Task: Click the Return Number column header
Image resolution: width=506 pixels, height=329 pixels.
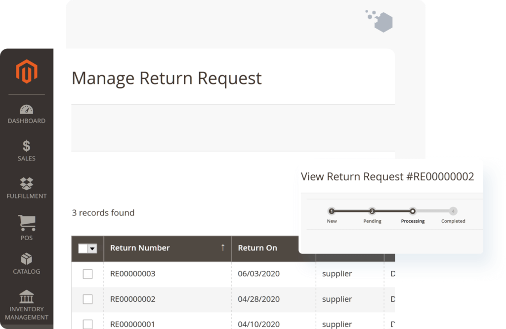Action: 140,248
